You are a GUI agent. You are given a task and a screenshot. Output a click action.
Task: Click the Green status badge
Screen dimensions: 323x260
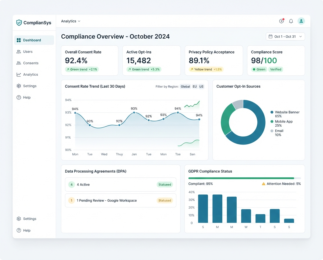click(x=259, y=69)
